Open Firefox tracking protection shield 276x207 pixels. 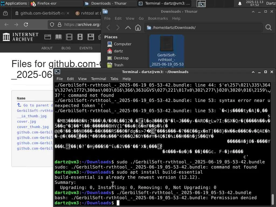(x=52, y=25)
